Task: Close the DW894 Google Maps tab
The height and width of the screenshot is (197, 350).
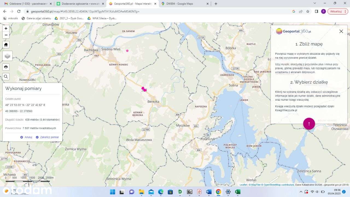Action: (208, 4)
